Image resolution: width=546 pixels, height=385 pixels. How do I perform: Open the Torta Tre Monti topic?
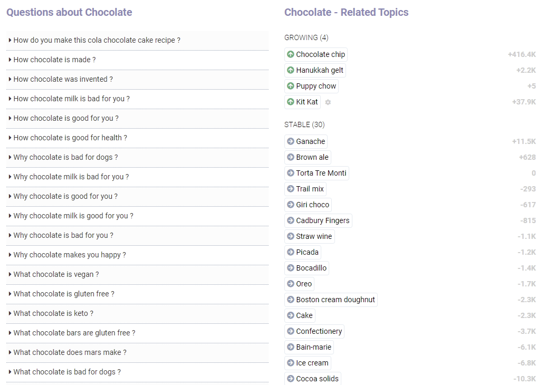click(317, 173)
